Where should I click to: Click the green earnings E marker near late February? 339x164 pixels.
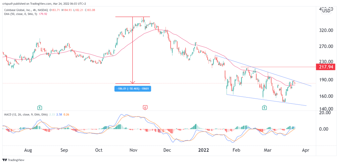coord(264,107)
